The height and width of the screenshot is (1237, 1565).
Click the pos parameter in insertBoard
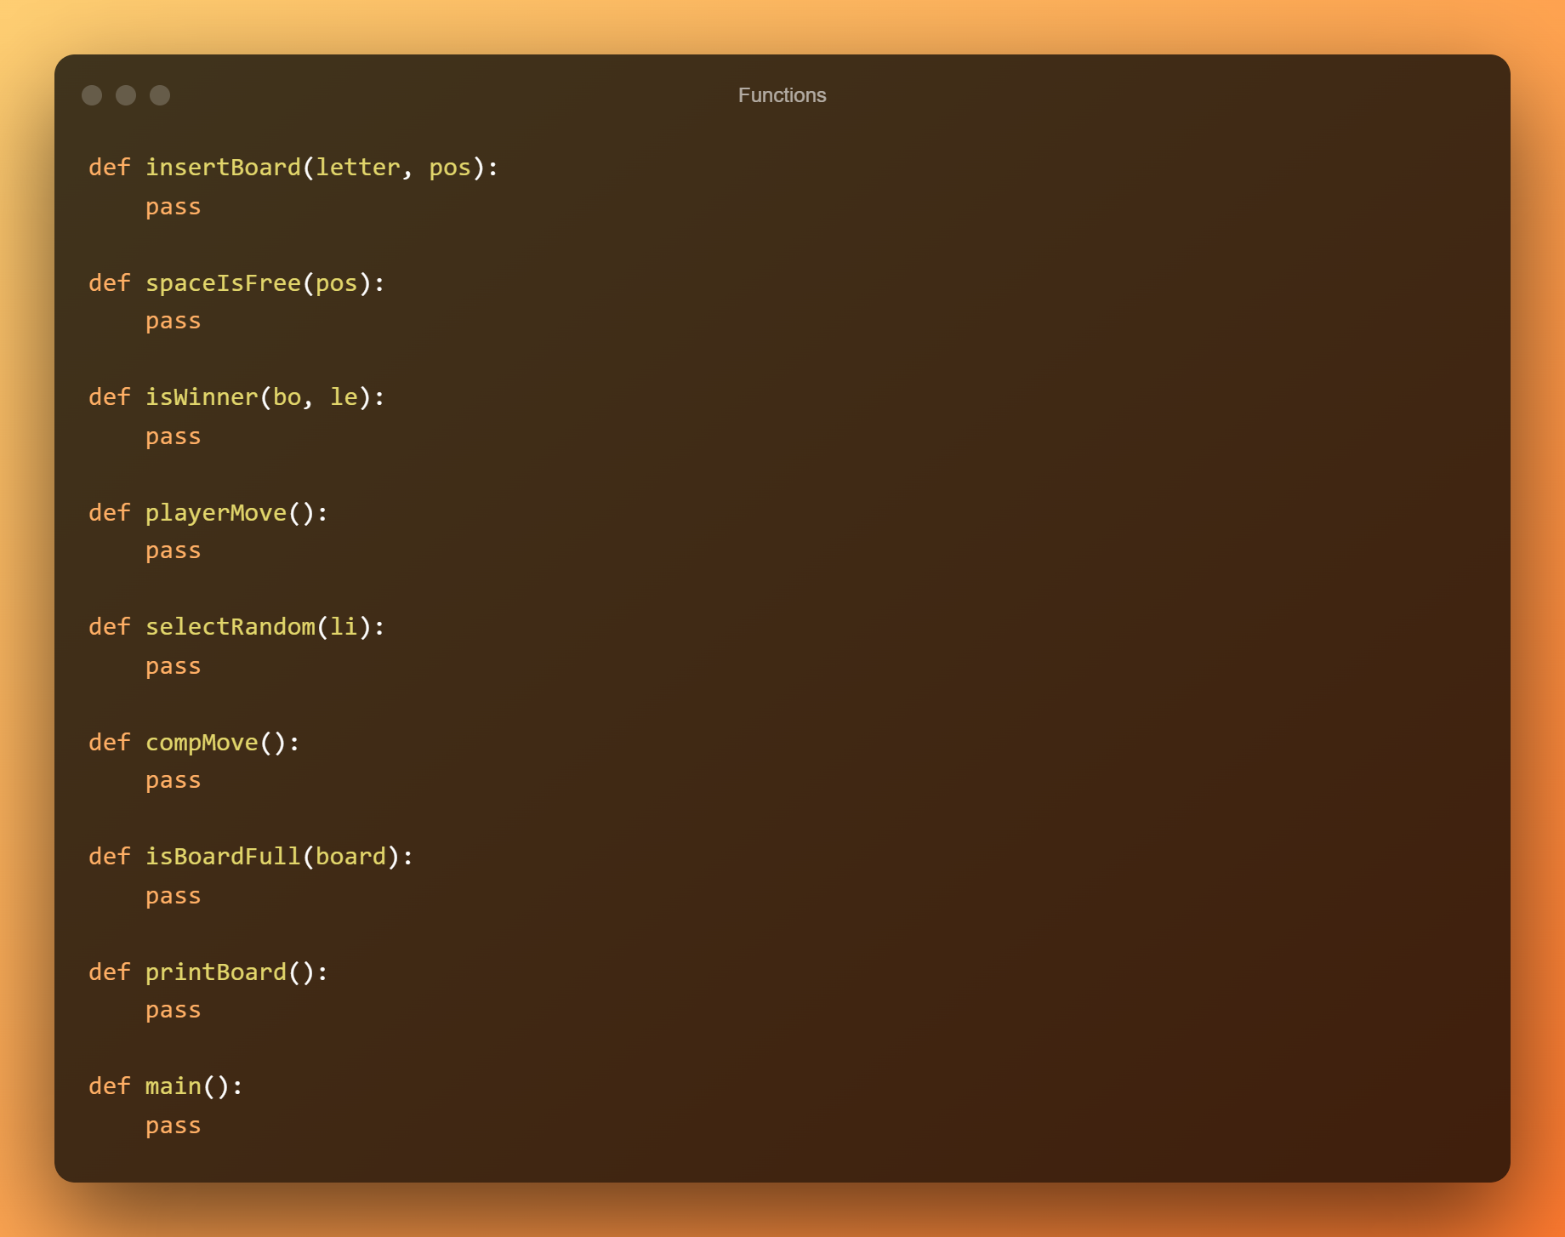click(450, 169)
